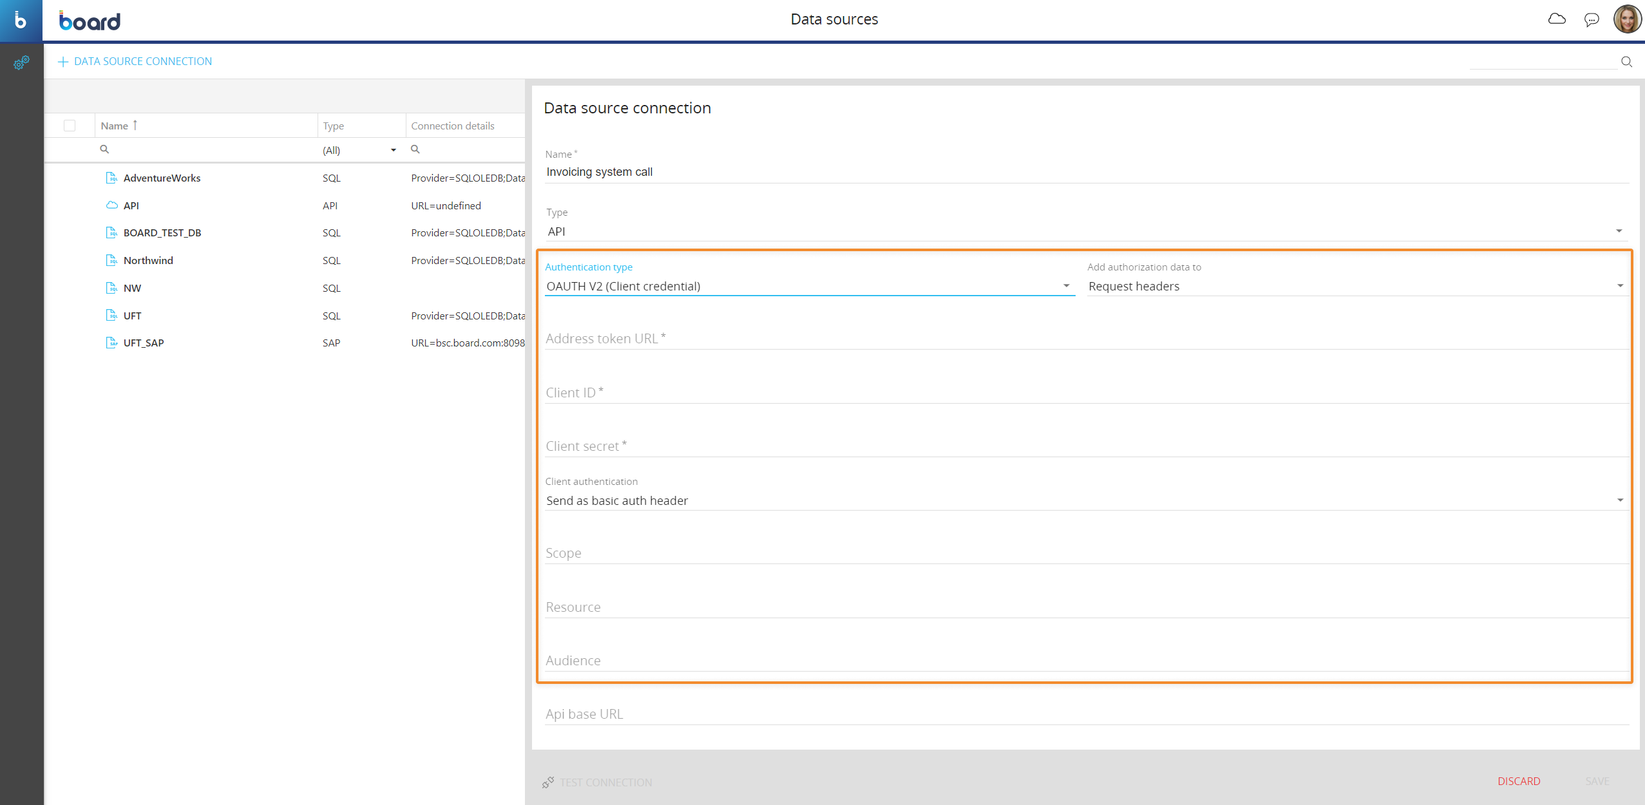The width and height of the screenshot is (1645, 805).
Task: Click the AdventureWorks SQL file icon
Action: [111, 178]
